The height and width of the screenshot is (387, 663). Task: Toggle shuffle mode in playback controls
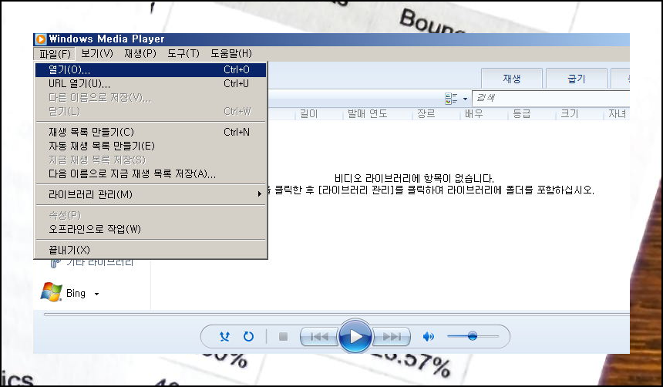click(224, 336)
